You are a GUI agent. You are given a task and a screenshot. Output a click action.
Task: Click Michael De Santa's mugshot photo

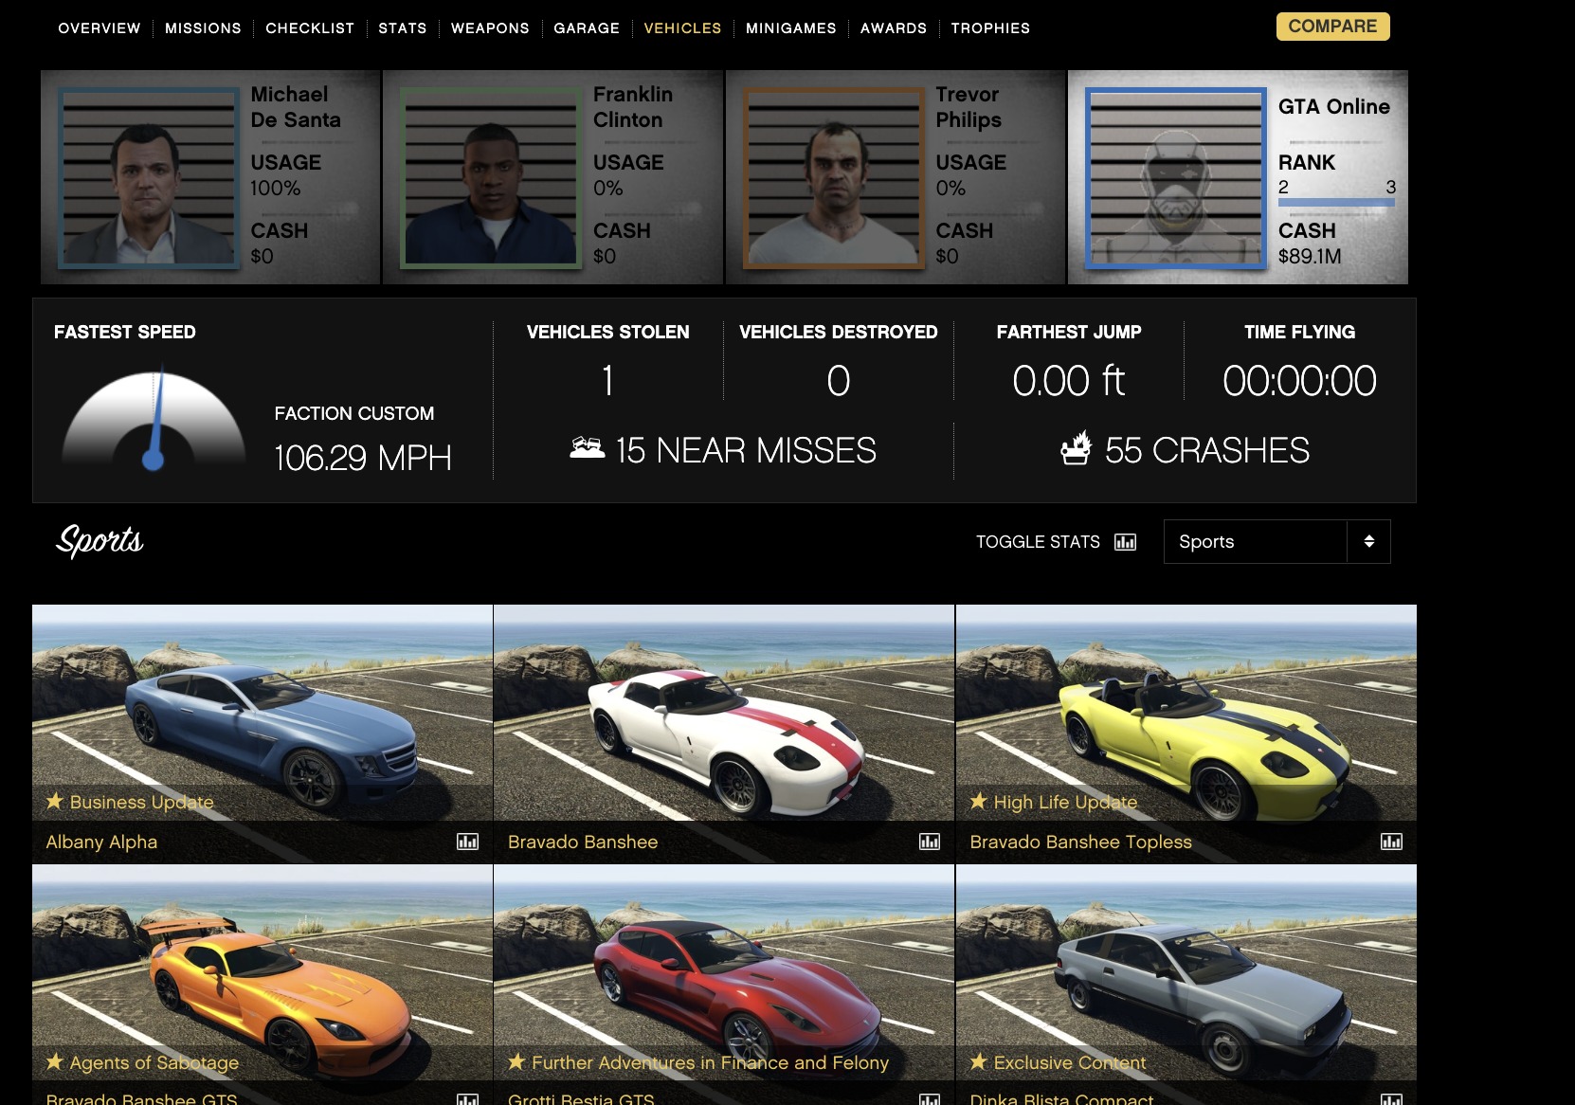[149, 177]
